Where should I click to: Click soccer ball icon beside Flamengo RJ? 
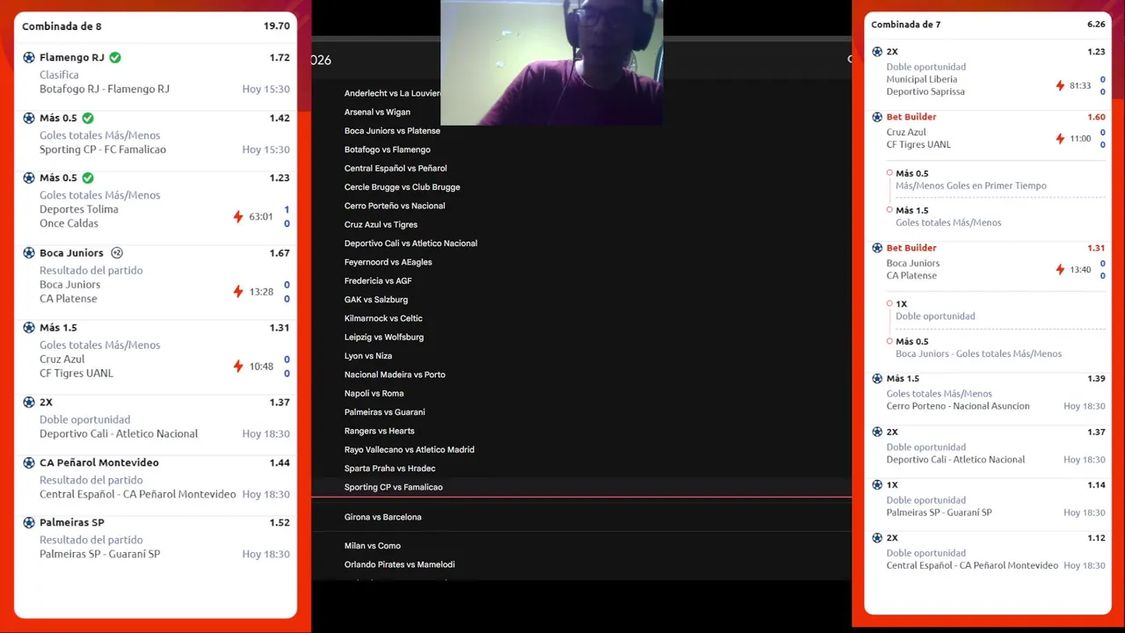tap(29, 58)
